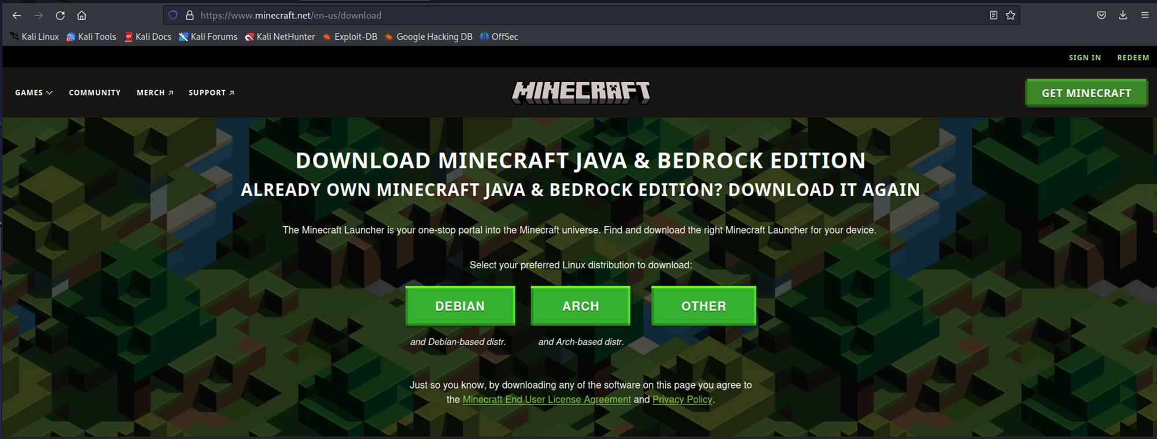The height and width of the screenshot is (439, 1157).
Task: Expand the Games dropdown menu
Action: (x=34, y=93)
